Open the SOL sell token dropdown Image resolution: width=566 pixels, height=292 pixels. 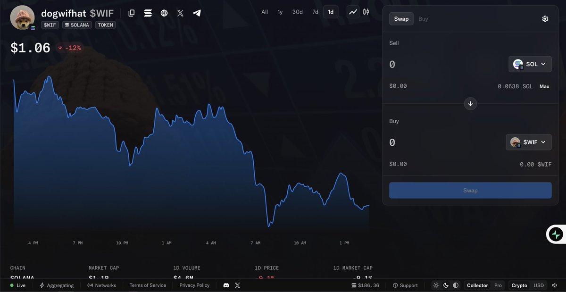pyautogui.click(x=530, y=64)
